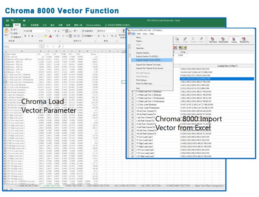Toggle Bold formatting in Excel ribbon
Image resolution: width=259 pixels, height=197 pixels.
25,36
